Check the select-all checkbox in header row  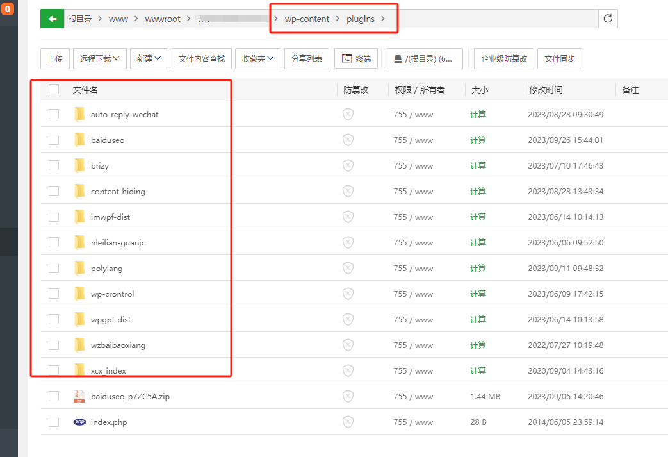(x=53, y=89)
